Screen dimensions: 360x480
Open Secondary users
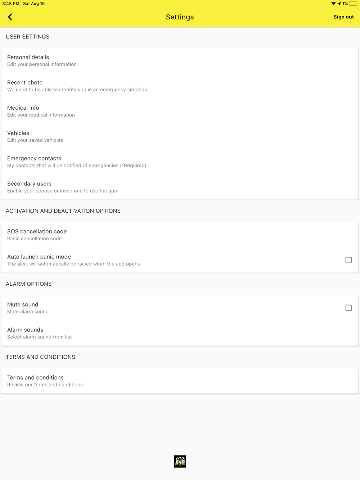pyautogui.click(x=180, y=187)
